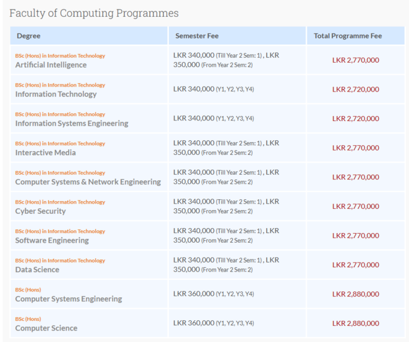Click Information Systems Engineering semester fee cell
The width and height of the screenshot is (409, 342).
237,118
